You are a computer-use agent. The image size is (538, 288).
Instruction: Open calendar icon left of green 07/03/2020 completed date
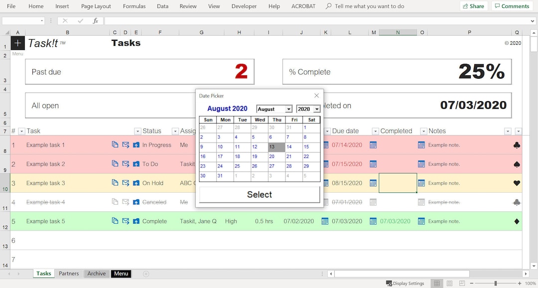pyautogui.click(x=373, y=221)
